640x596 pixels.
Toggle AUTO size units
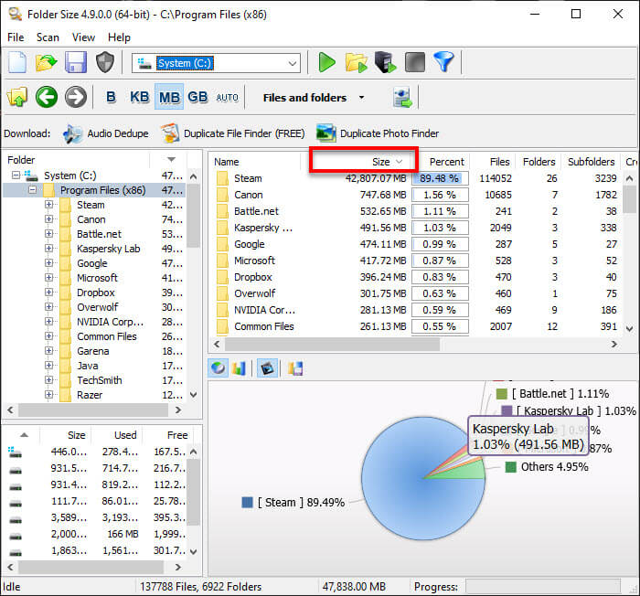tap(227, 98)
